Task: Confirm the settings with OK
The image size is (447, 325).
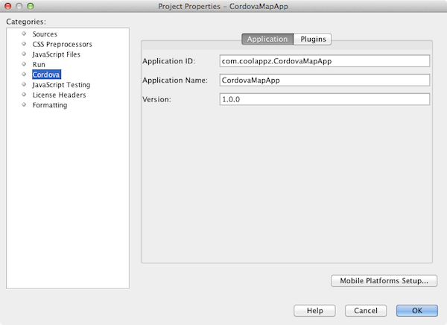Action: (416, 310)
